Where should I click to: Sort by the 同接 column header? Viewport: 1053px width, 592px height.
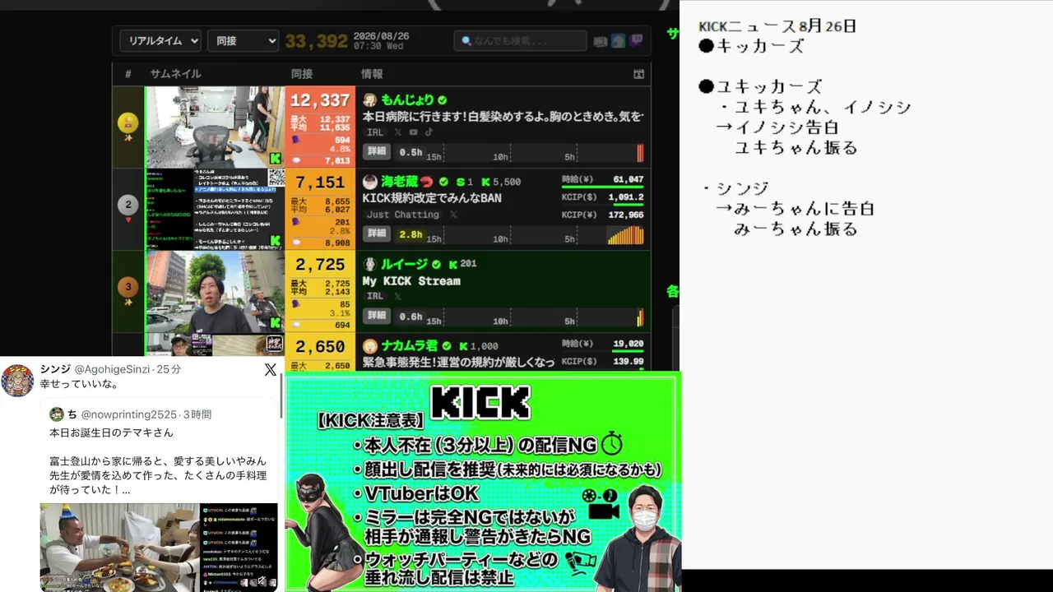click(x=302, y=74)
